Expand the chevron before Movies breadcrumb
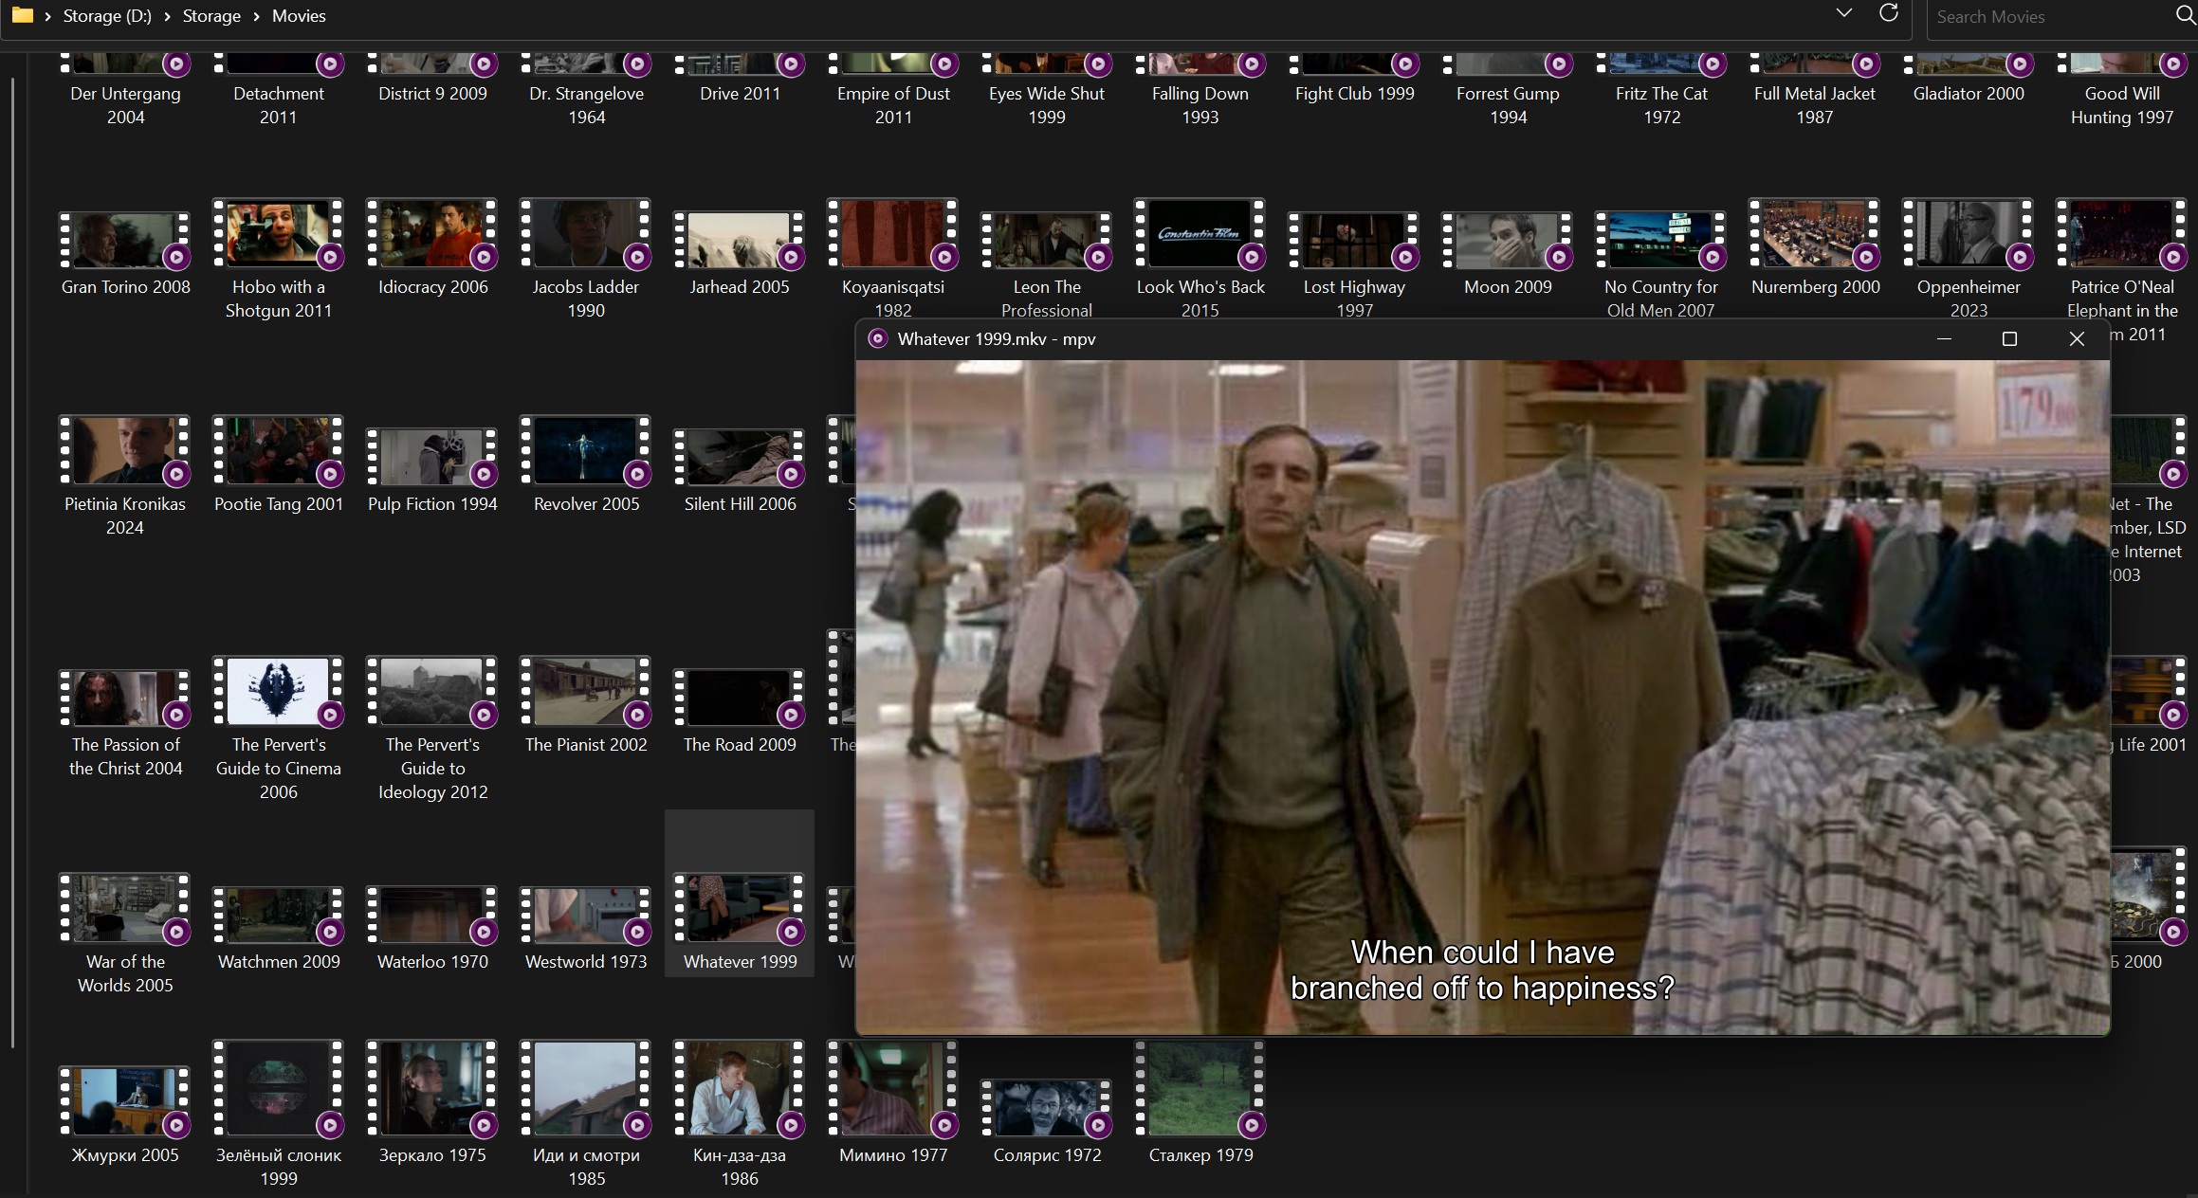 coord(256,17)
